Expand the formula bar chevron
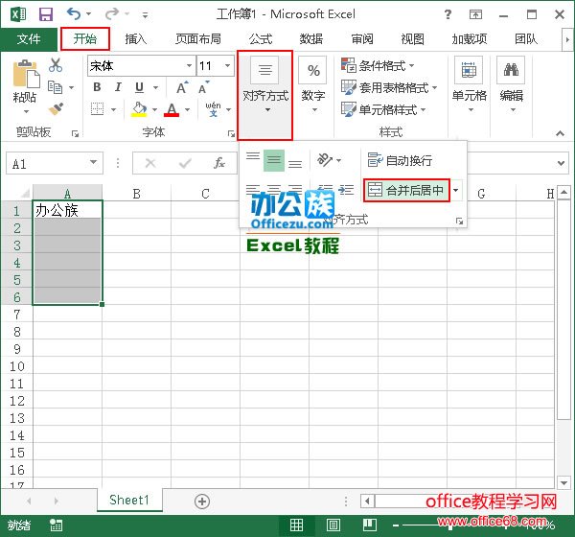This screenshot has height=537, width=575. pos(561,163)
